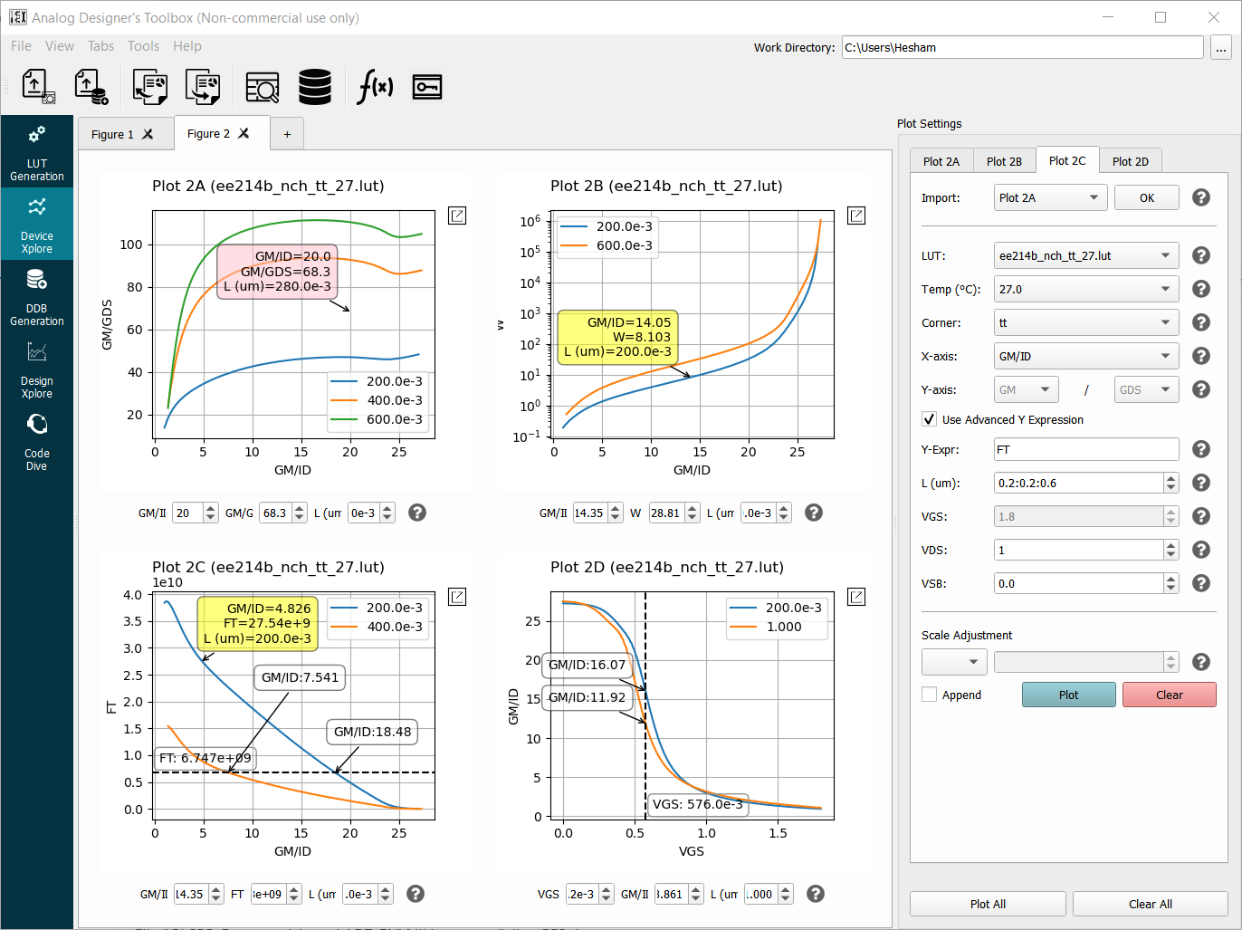Open the Tabs menu
The image size is (1242, 930).
coord(100,46)
